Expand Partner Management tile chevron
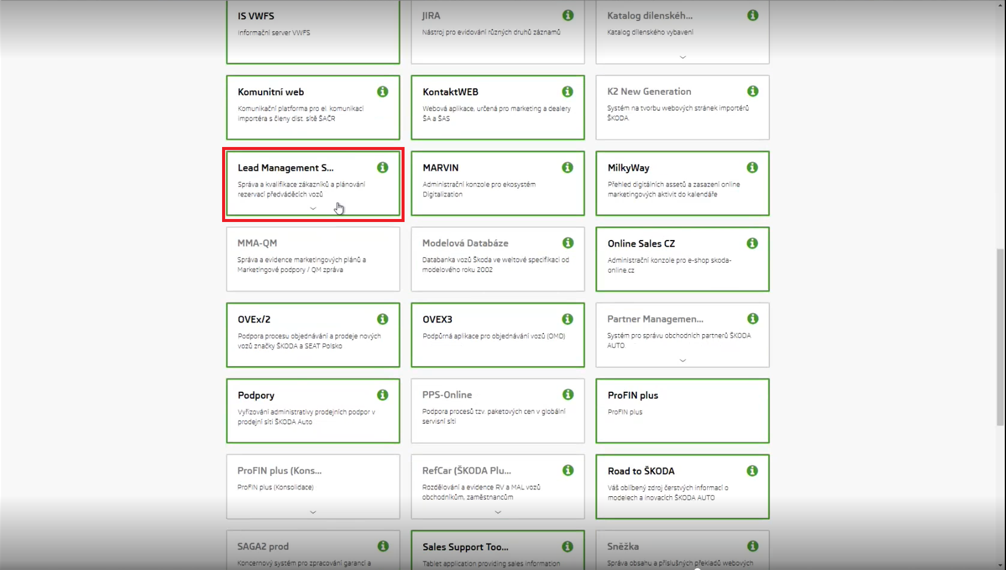Screen dimensions: 1006x570 682,361
